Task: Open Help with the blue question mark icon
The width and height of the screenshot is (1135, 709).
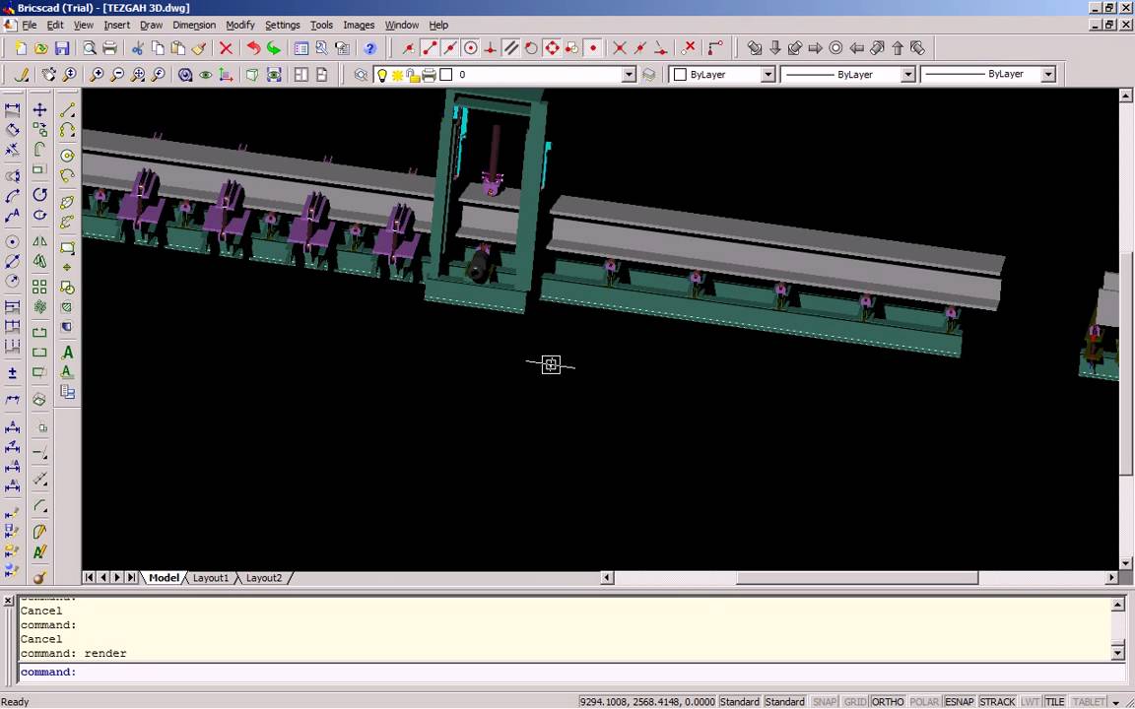Action: (x=369, y=48)
